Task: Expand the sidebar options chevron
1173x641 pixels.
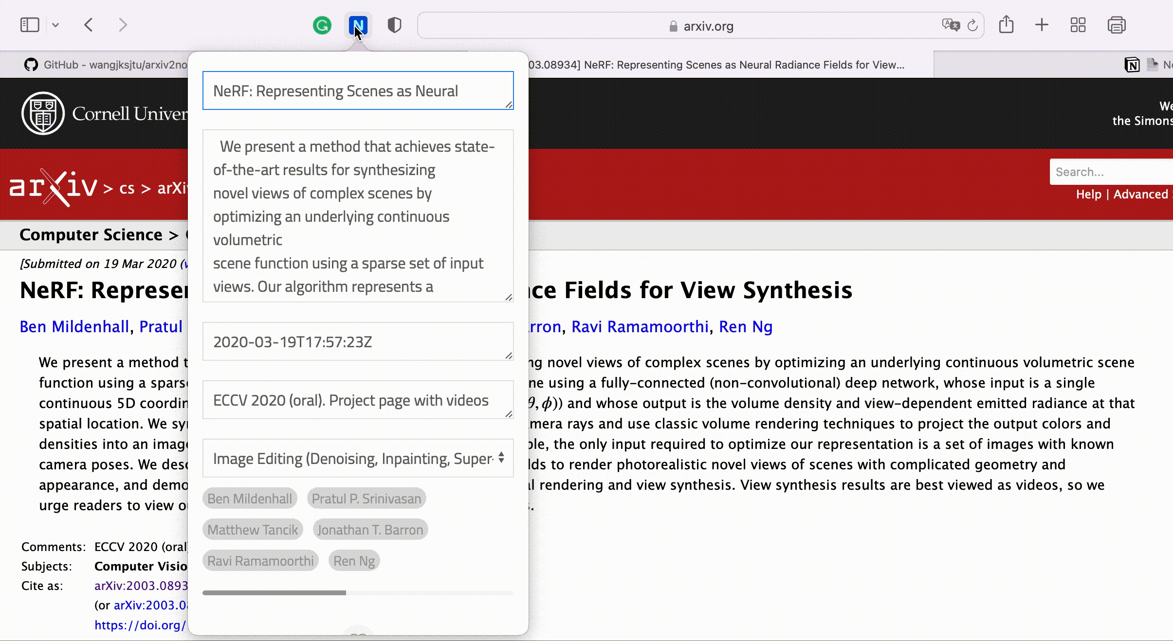Action: pos(55,25)
